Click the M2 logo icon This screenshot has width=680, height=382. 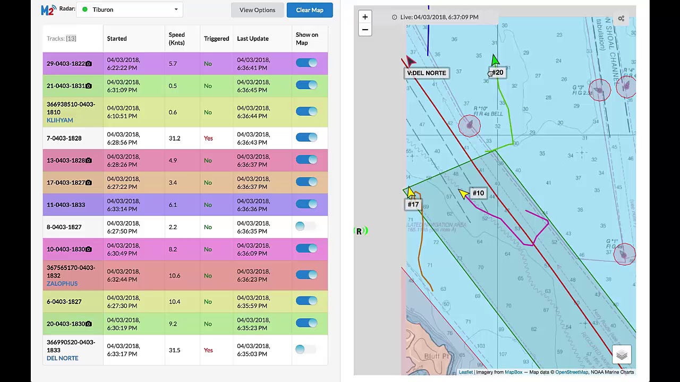coord(48,10)
